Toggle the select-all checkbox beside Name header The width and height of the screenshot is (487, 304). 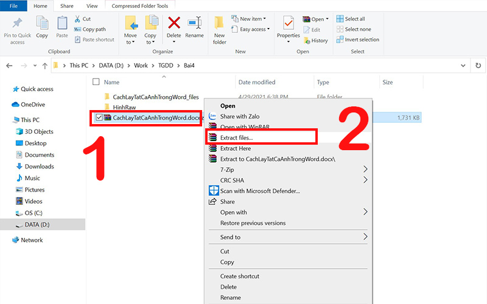click(96, 82)
